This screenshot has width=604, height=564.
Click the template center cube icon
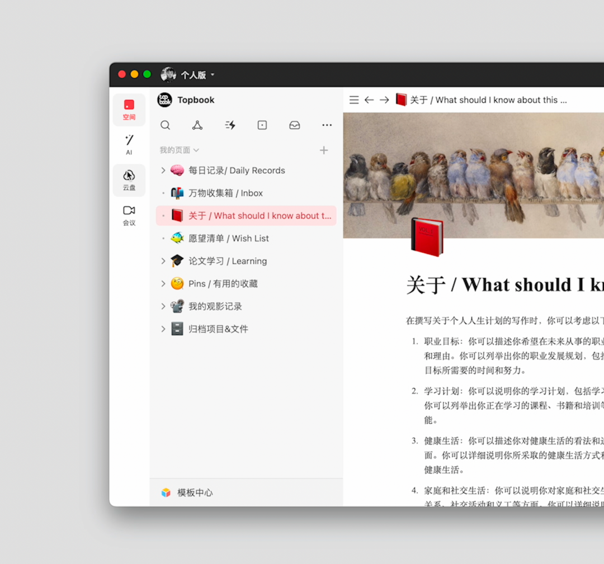click(x=166, y=493)
